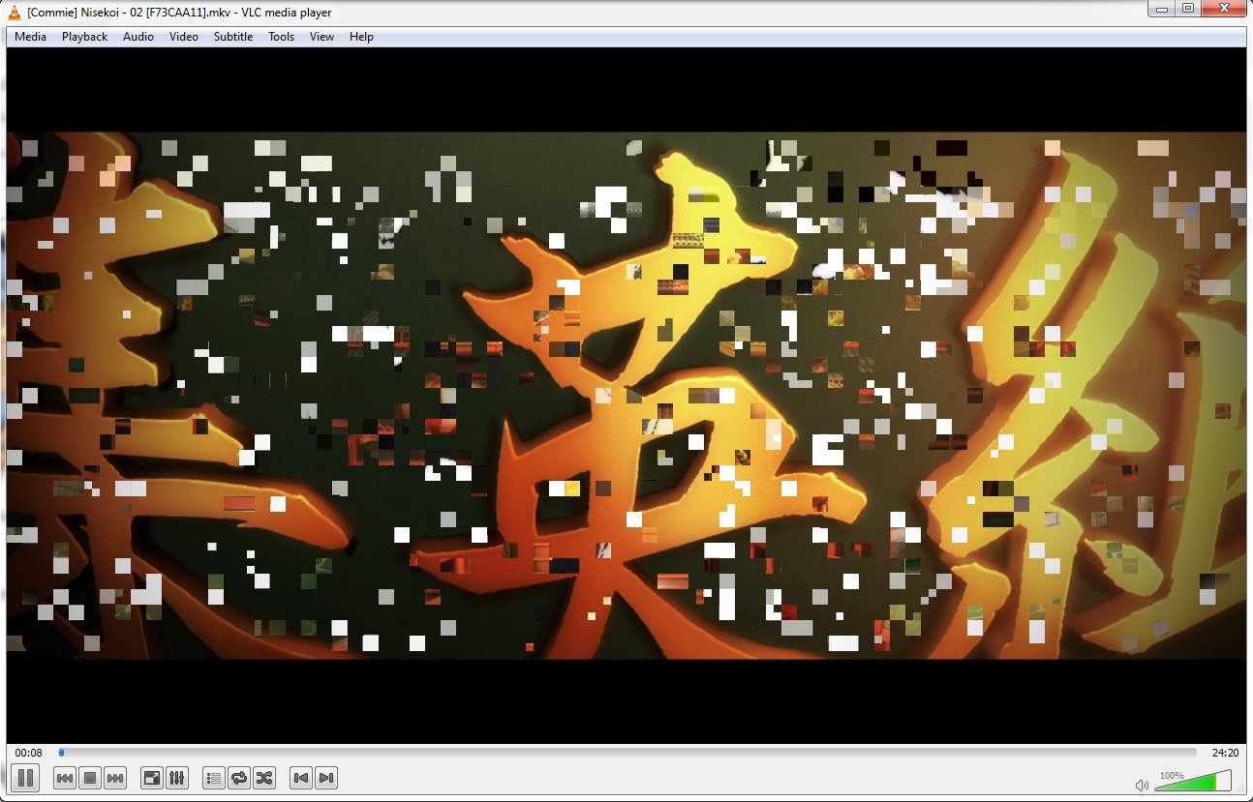Adjust the volume slider level
Screen dimensions: 1253x802
tap(1194, 781)
